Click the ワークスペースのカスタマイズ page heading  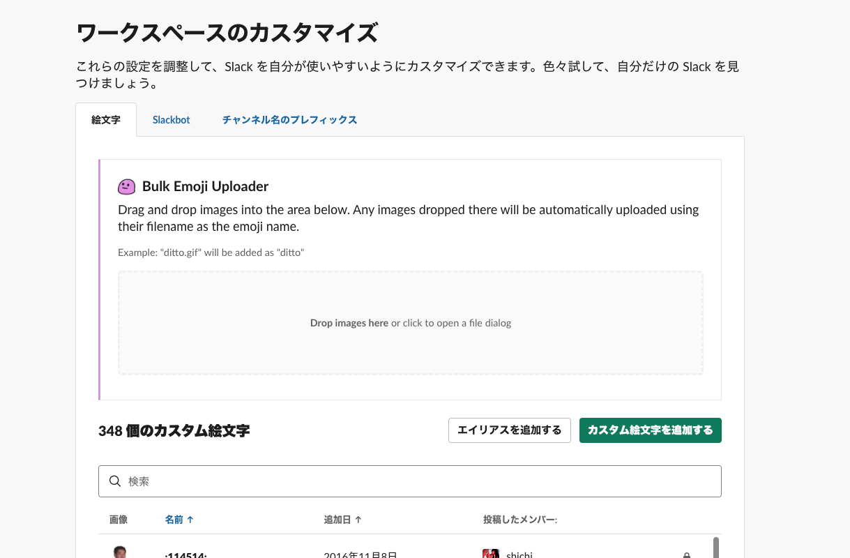pos(227,33)
